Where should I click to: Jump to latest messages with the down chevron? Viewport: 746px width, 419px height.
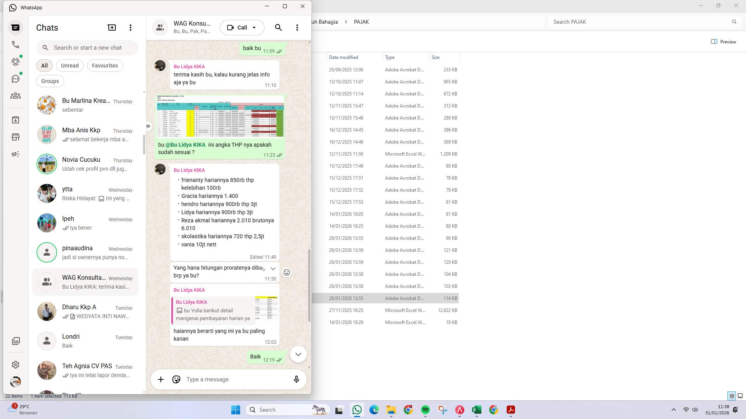click(298, 354)
